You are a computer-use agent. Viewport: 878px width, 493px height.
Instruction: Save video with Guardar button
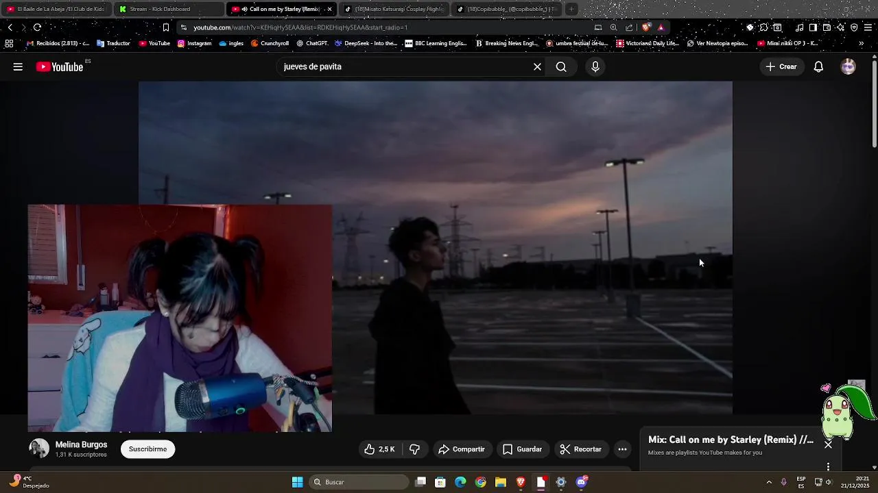coord(522,449)
